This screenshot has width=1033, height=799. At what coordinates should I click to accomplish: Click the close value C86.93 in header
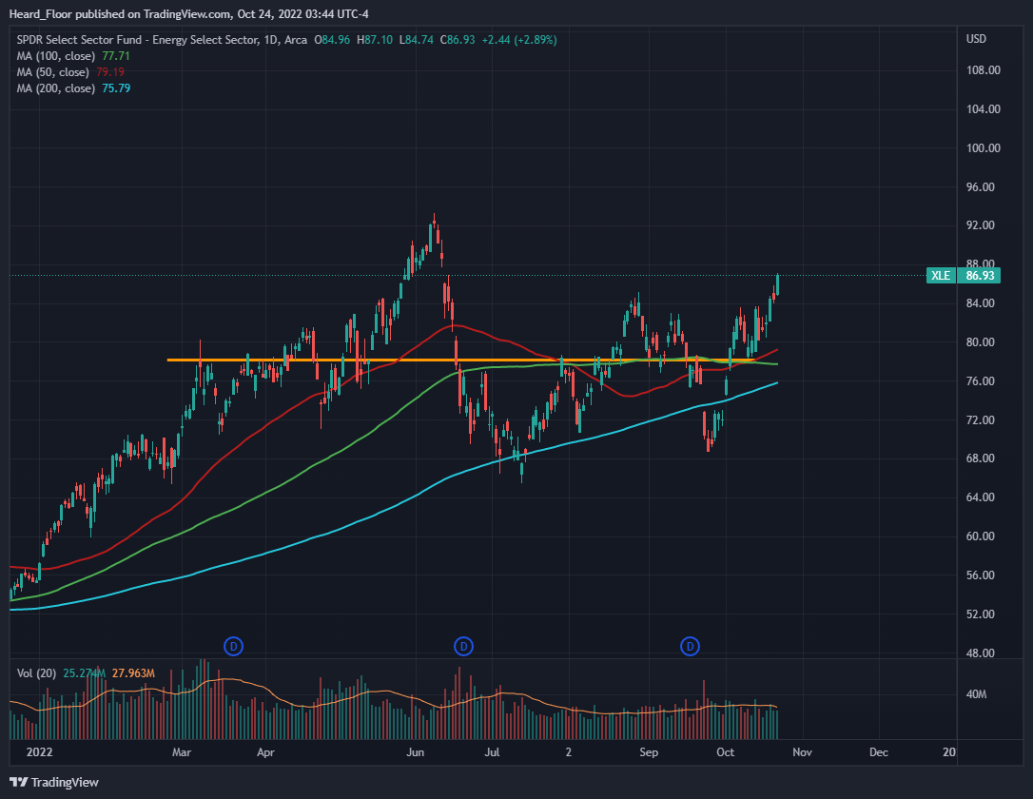tap(458, 40)
